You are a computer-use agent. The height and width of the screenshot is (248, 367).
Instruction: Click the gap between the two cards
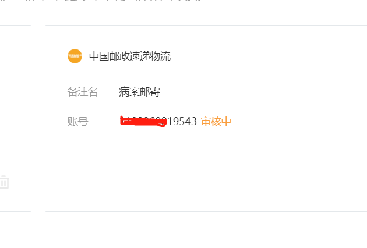pyautogui.click(x=38, y=118)
